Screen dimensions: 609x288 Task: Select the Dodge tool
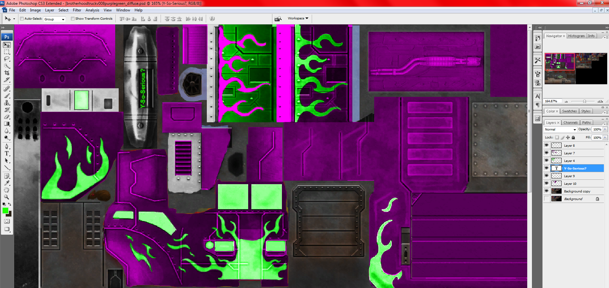coord(7,137)
